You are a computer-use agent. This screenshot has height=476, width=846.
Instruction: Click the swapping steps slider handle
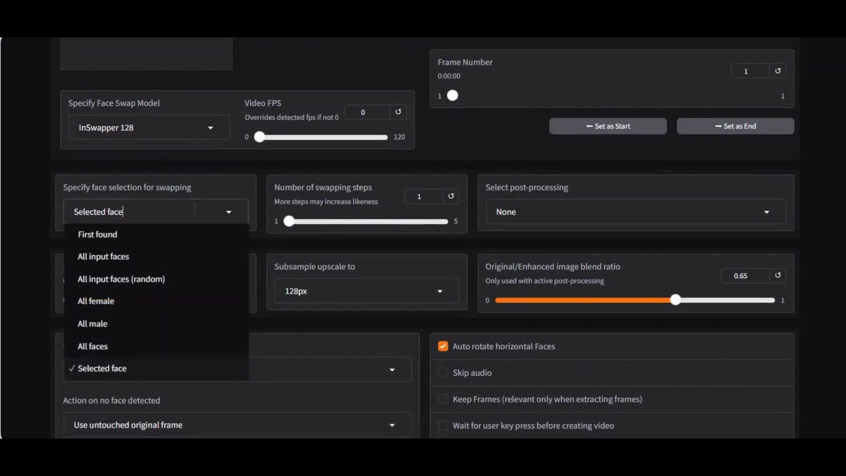pyautogui.click(x=289, y=221)
